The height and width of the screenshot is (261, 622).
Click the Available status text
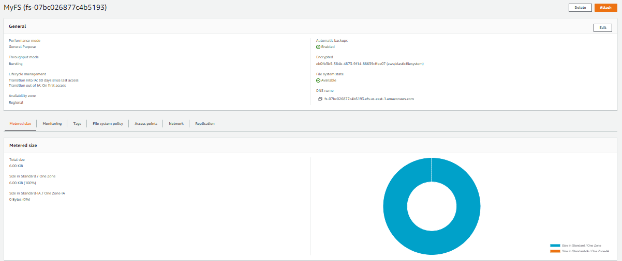[329, 80]
